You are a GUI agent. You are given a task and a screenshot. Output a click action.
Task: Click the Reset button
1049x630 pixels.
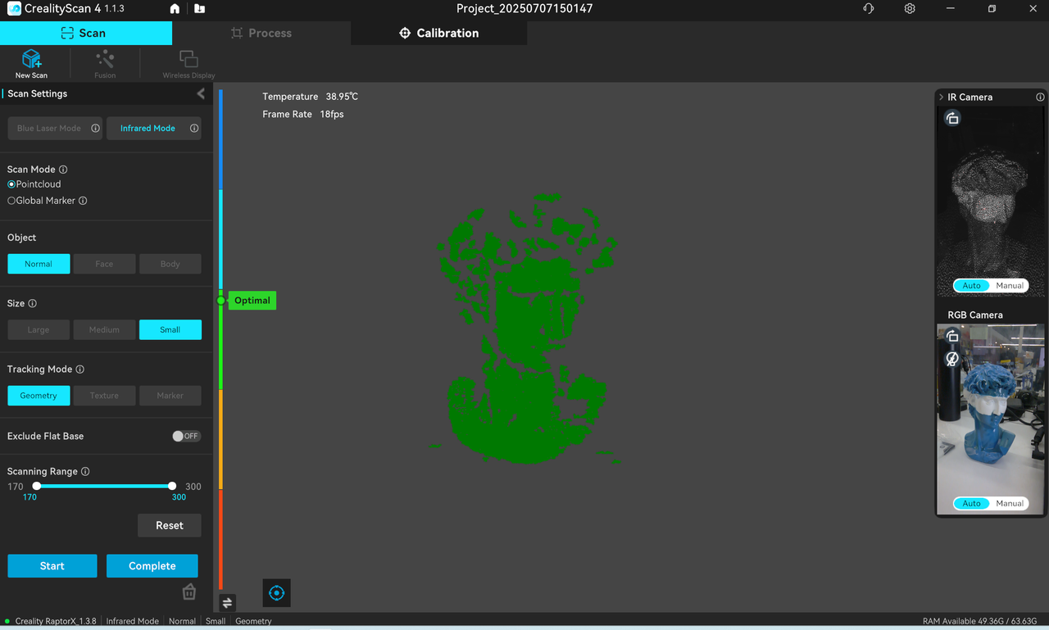[170, 525]
